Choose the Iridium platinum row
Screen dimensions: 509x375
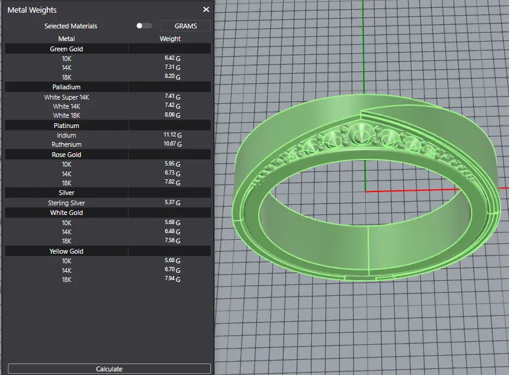point(66,136)
